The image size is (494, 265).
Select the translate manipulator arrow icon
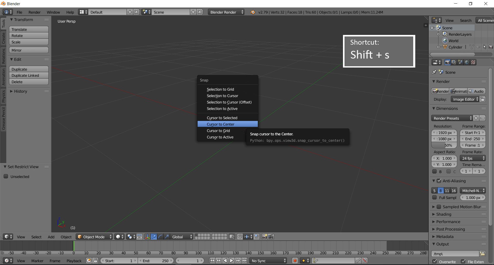click(x=154, y=237)
